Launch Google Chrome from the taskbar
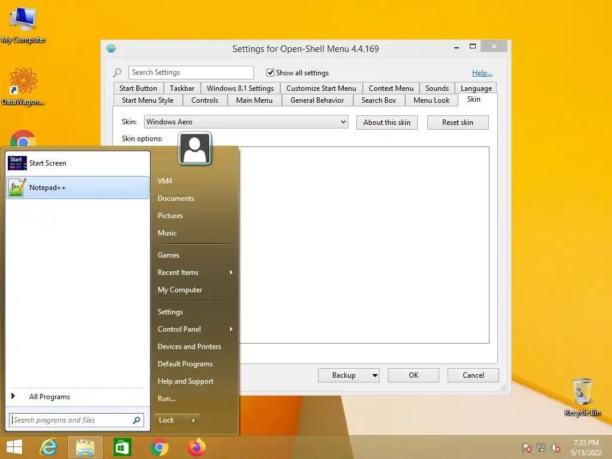 coord(159,447)
